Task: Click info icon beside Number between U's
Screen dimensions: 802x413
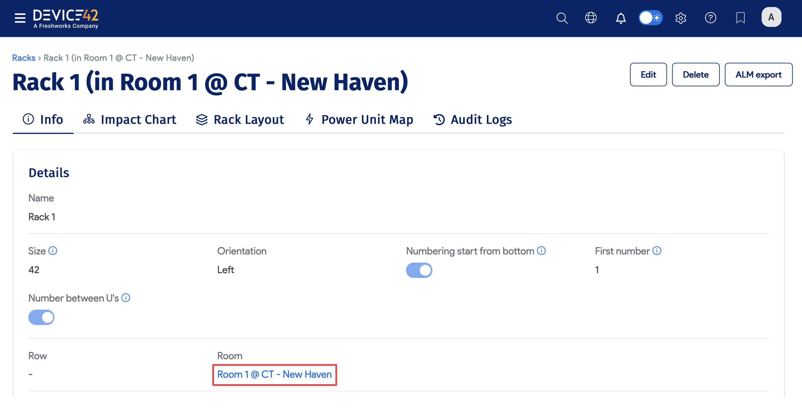Action: 126,298
